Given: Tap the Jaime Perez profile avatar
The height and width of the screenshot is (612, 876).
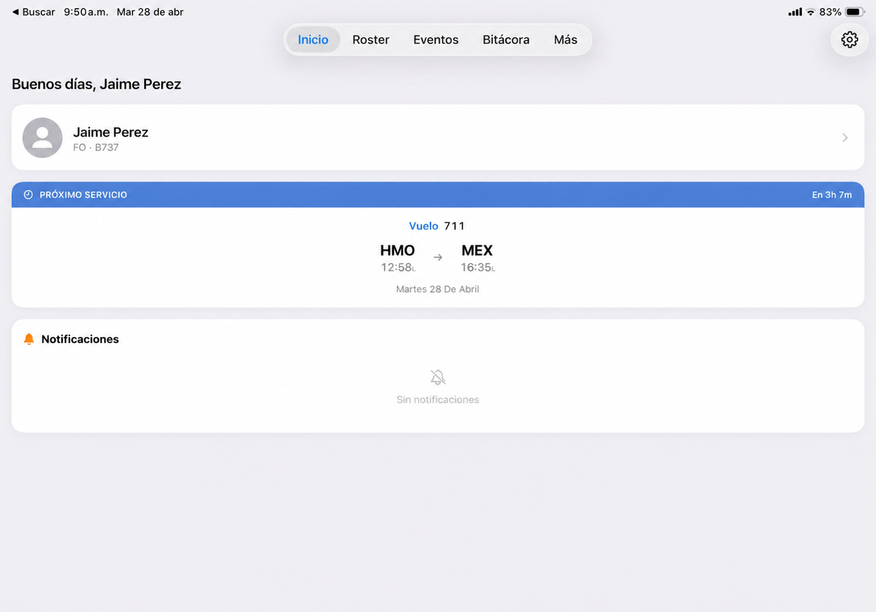Looking at the screenshot, I should point(43,138).
